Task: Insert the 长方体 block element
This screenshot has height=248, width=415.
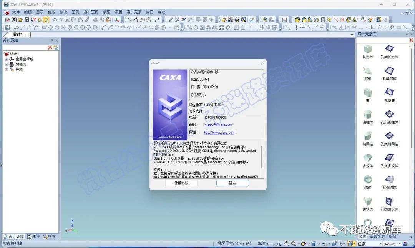Action: pos(368,52)
